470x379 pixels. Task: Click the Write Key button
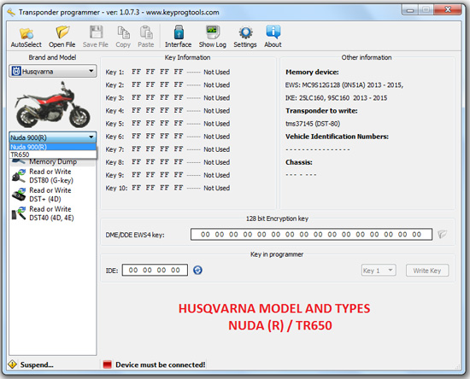pyautogui.click(x=427, y=271)
